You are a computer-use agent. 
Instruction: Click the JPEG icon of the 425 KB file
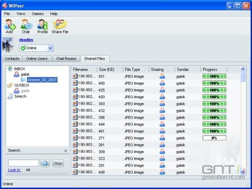pos(75,90)
